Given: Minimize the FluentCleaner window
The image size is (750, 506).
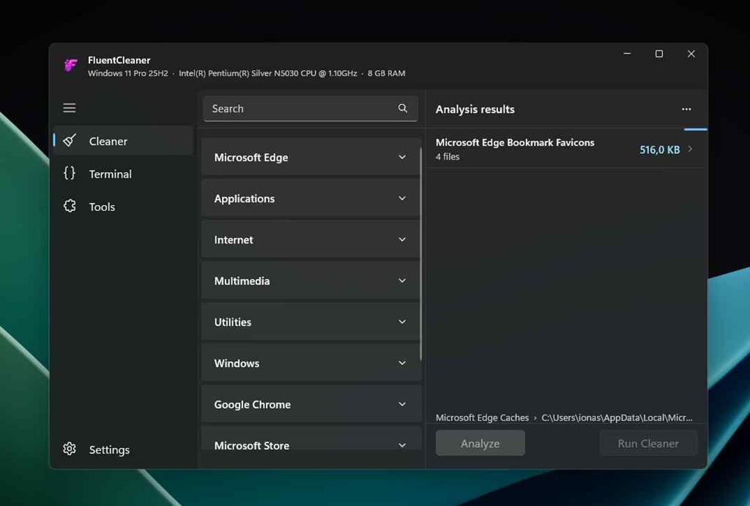Looking at the screenshot, I should pos(627,53).
